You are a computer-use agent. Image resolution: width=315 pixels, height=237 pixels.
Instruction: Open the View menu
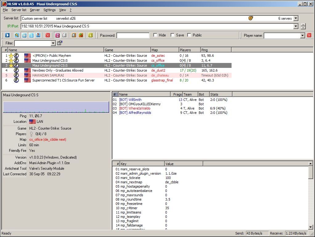point(63,10)
